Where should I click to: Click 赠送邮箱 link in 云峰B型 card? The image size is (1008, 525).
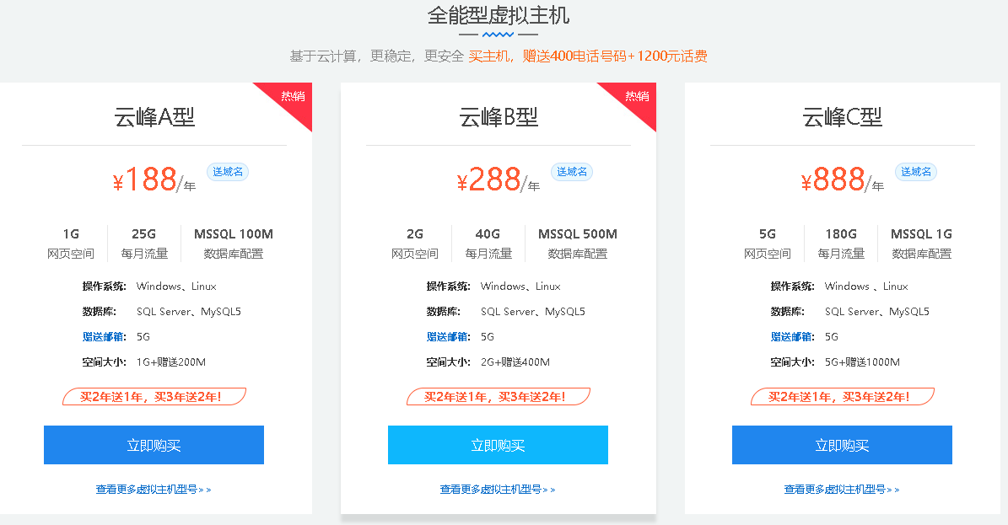pyautogui.click(x=448, y=337)
